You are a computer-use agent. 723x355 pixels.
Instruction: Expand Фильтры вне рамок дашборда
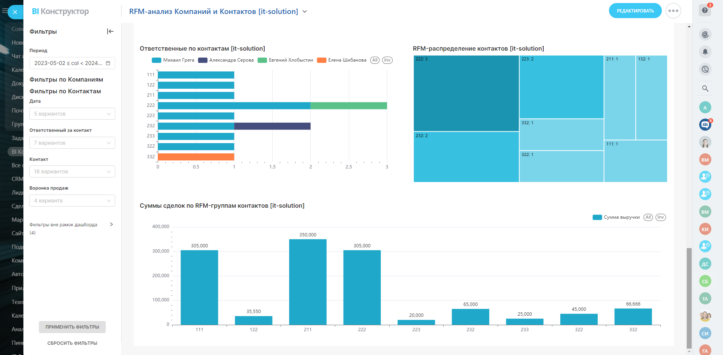click(x=71, y=225)
